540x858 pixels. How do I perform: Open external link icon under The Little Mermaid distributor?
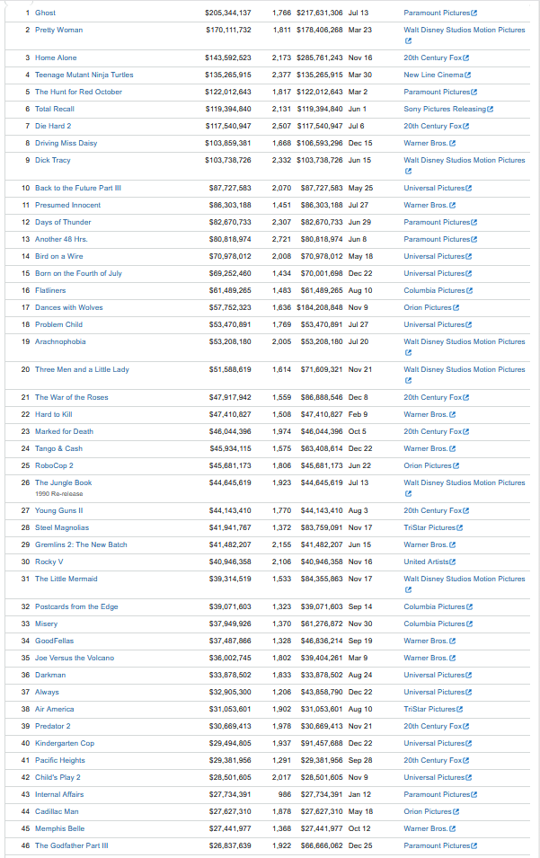[x=408, y=590]
